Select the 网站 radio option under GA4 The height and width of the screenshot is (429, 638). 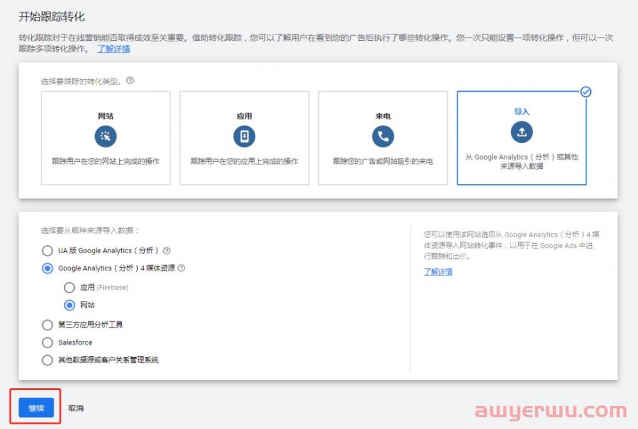(70, 305)
